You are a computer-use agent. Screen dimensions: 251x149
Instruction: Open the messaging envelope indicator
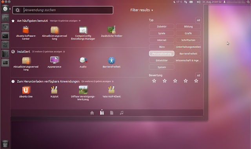191,2
